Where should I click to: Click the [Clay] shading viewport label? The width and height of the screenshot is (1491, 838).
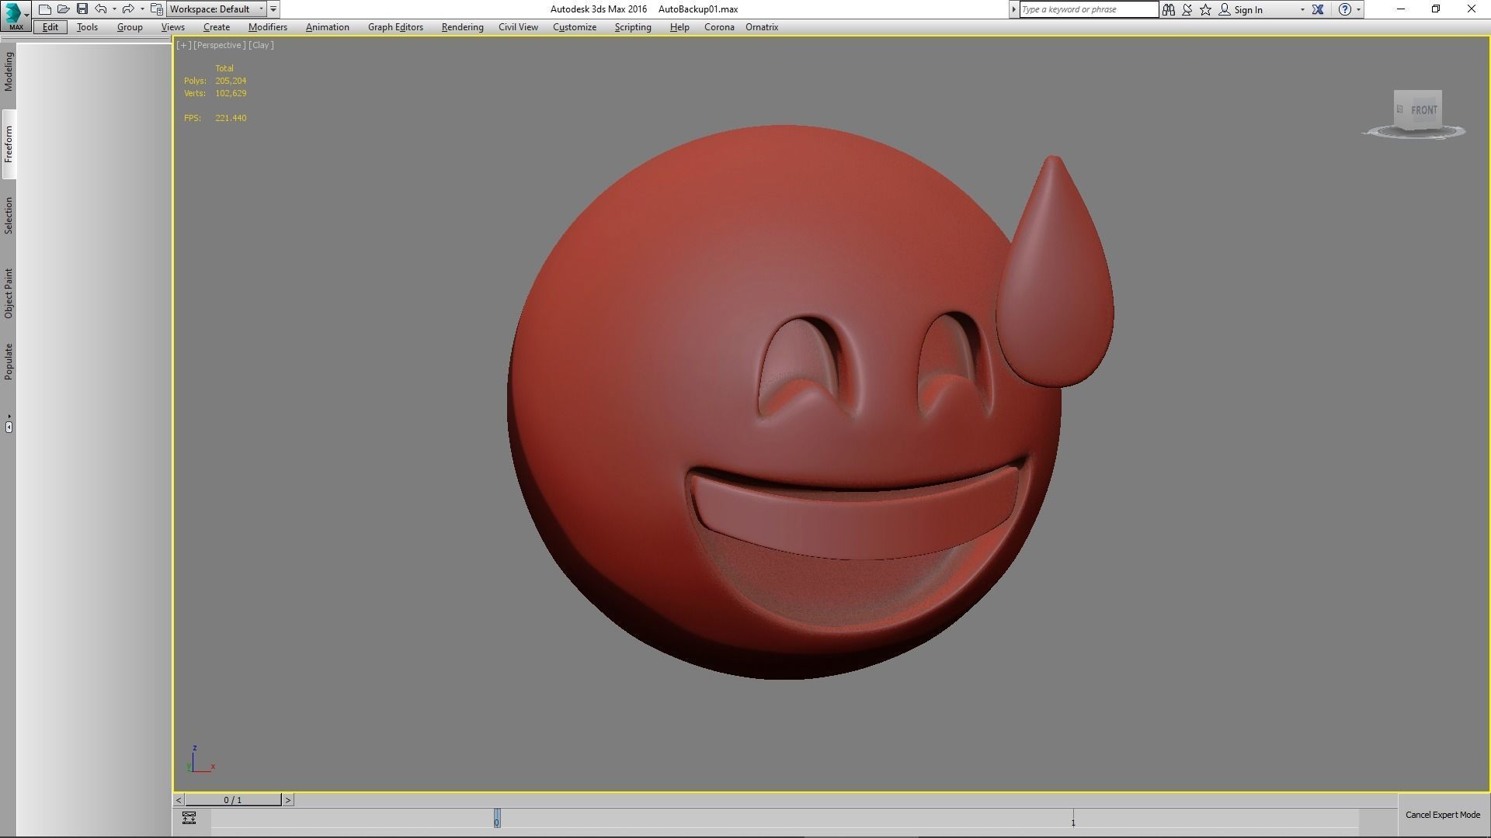261,45
